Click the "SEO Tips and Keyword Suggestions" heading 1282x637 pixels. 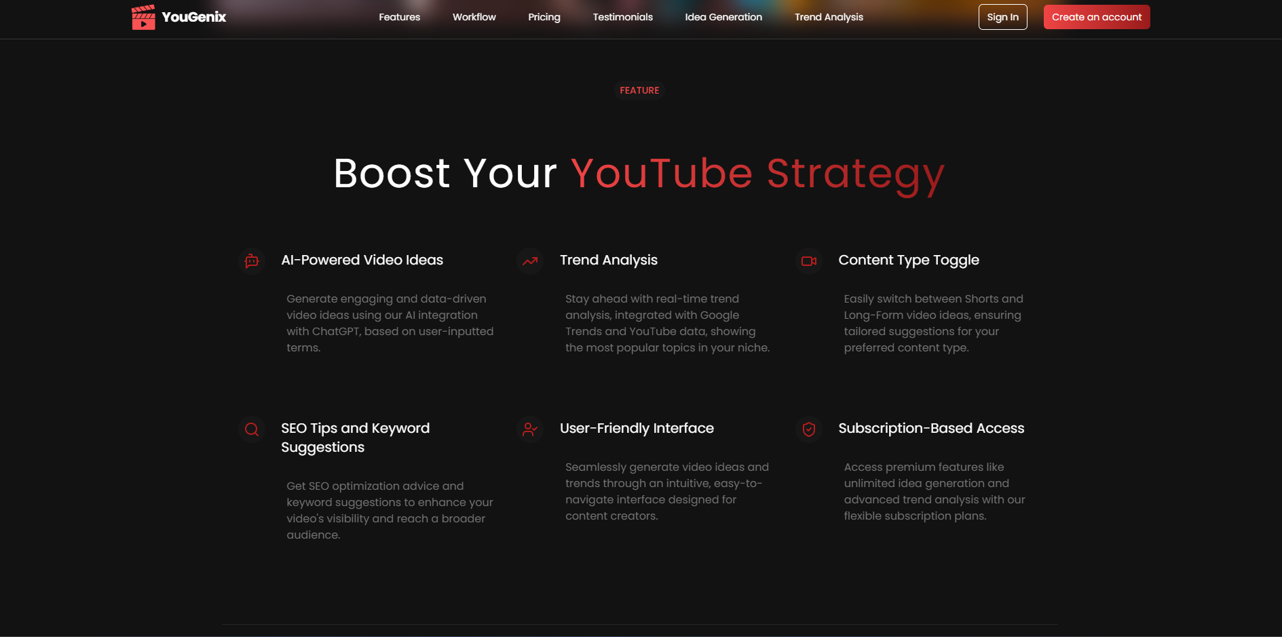point(356,438)
